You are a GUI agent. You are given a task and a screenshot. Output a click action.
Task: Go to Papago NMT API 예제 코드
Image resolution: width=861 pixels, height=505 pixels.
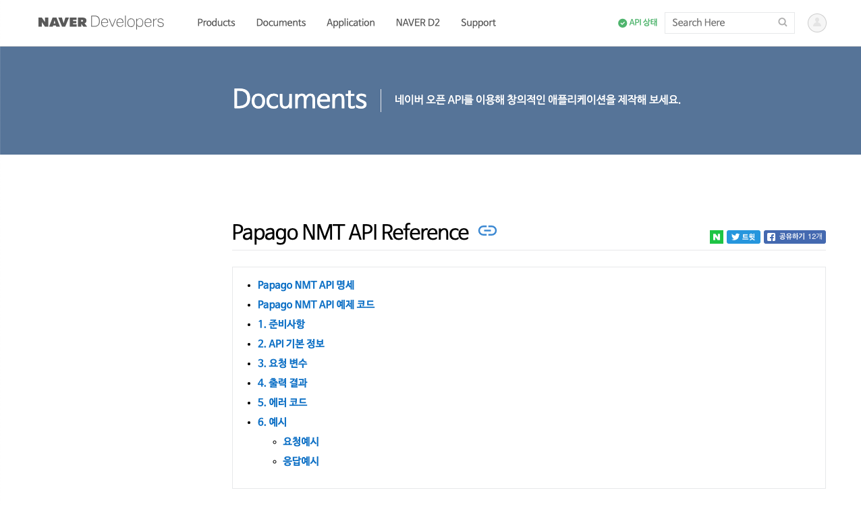click(x=316, y=304)
